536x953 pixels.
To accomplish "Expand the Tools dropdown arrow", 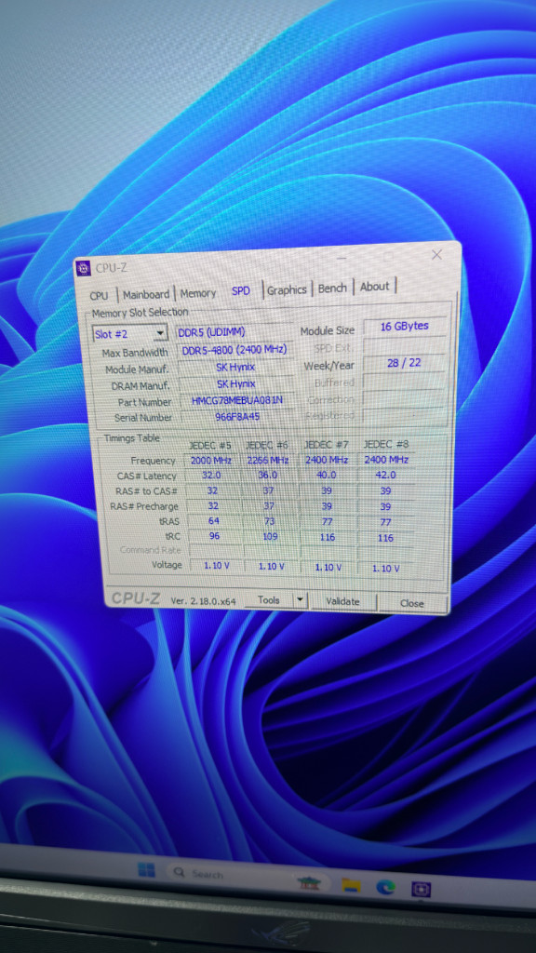I will point(300,600).
